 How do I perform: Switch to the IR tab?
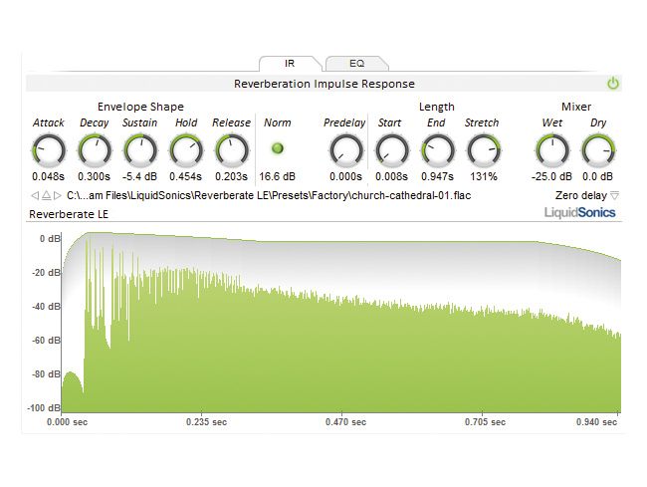pyautogui.click(x=290, y=64)
